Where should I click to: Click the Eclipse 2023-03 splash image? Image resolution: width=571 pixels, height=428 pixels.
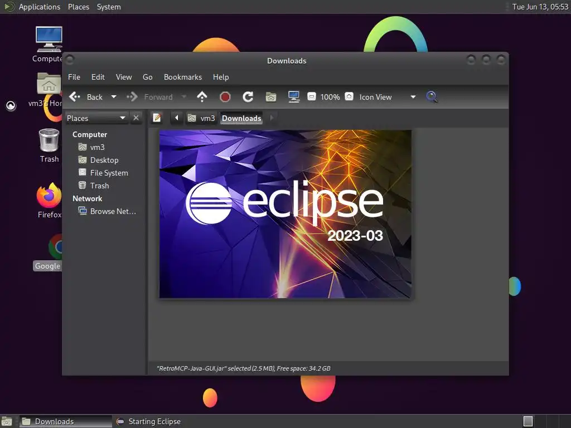point(285,214)
